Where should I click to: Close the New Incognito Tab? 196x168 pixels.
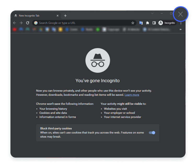57,16
